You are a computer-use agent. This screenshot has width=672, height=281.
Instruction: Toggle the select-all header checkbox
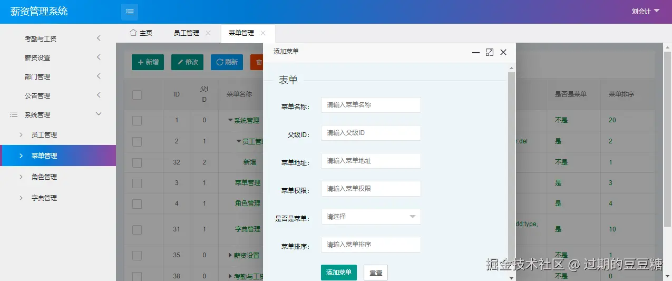[137, 95]
